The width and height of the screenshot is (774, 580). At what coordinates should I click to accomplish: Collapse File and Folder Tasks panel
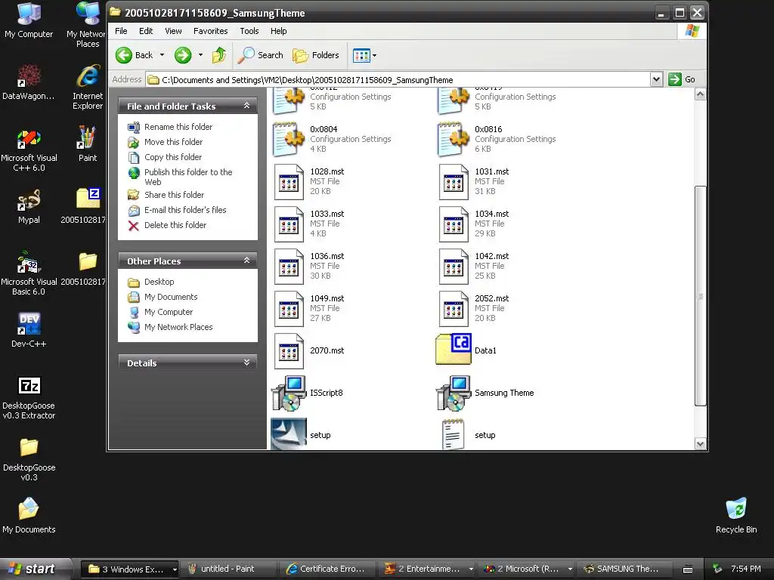click(x=246, y=106)
